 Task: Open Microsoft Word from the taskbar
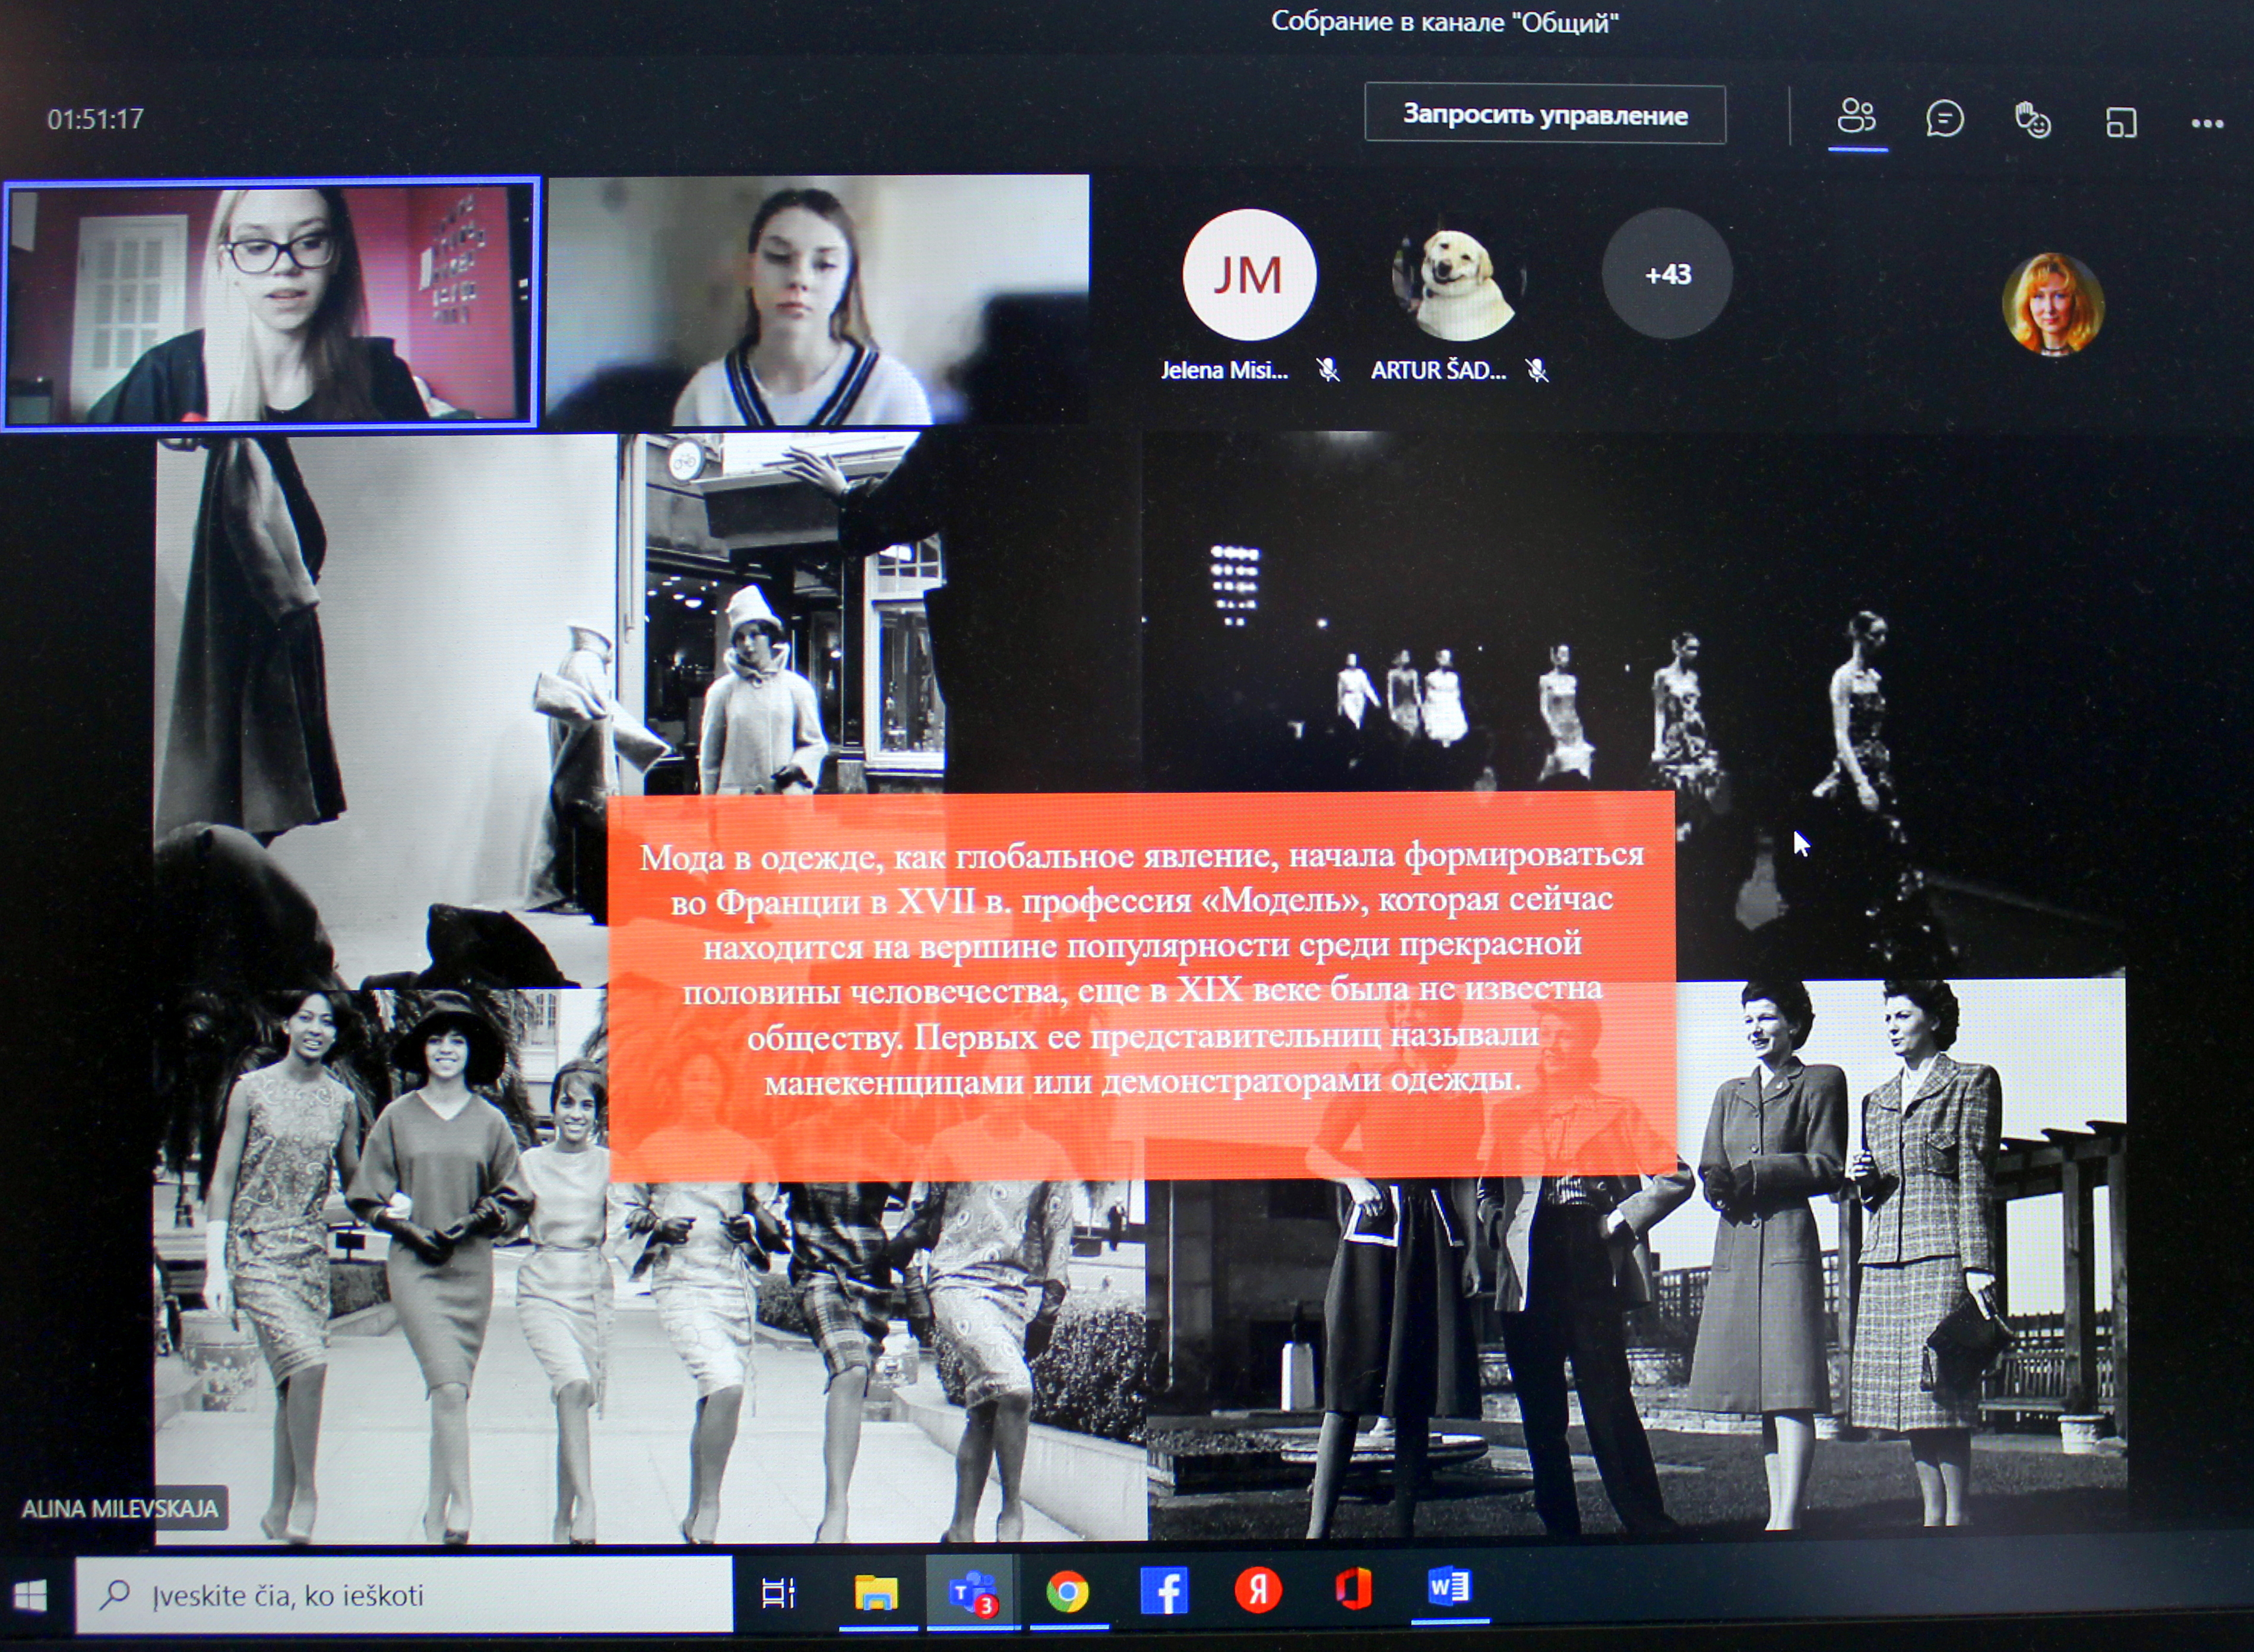(x=1449, y=1587)
